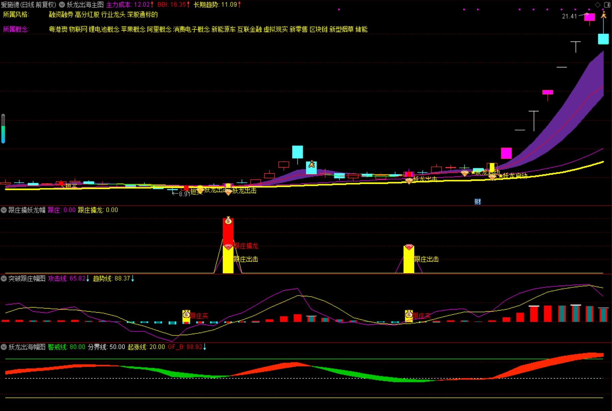The width and height of the screenshot is (612, 411).
Task: Click the 虚拟现实 concept tag
Action: (x=276, y=29)
